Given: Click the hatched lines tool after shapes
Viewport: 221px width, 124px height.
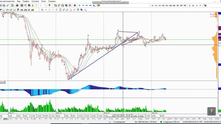Looking at the screenshot, I should (x=85, y=10).
